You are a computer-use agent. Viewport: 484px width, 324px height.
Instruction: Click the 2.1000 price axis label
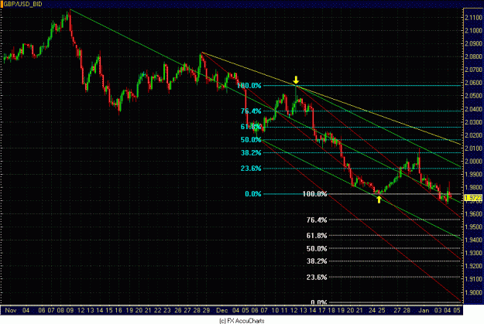[x=473, y=30]
